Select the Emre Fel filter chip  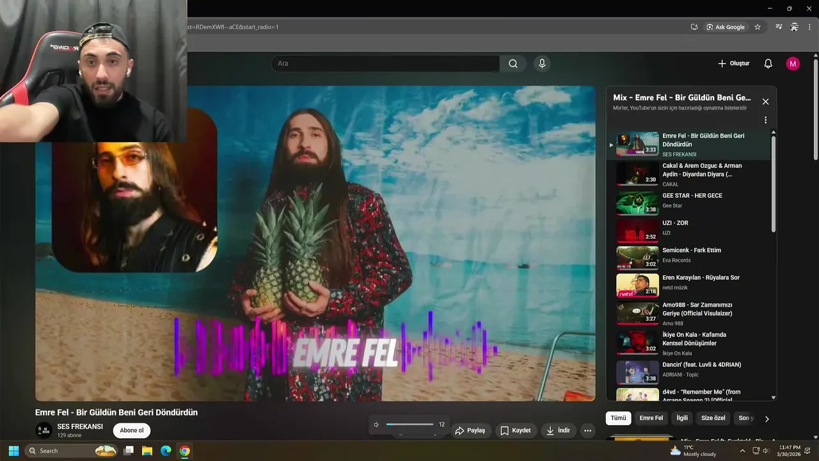click(651, 418)
